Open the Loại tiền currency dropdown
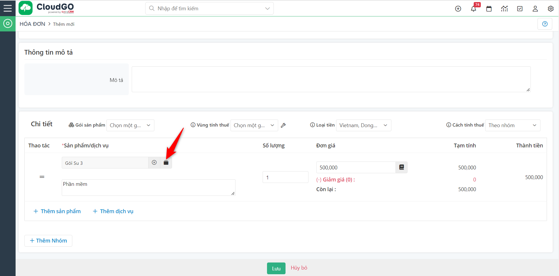559x276 pixels. tap(363, 125)
